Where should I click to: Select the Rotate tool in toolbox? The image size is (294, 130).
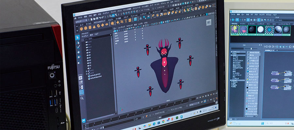pos(79,58)
